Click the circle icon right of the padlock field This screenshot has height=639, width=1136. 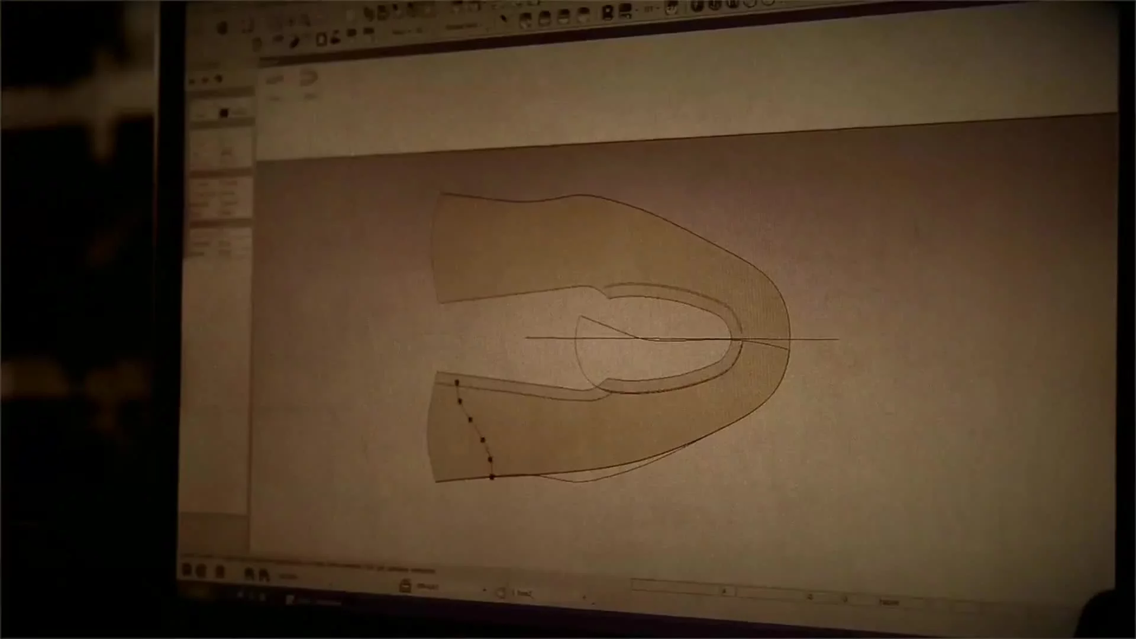click(501, 592)
